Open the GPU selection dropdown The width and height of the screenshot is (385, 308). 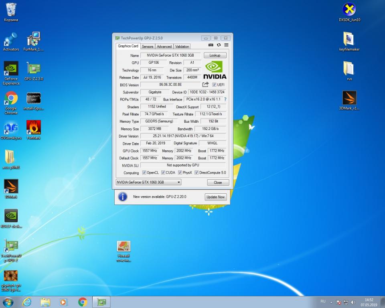click(148, 182)
